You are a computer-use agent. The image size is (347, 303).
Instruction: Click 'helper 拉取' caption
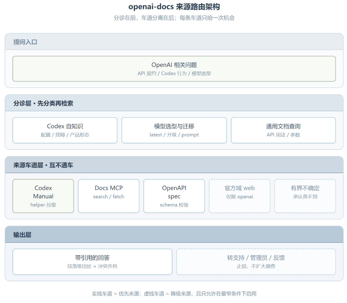(43, 205)
